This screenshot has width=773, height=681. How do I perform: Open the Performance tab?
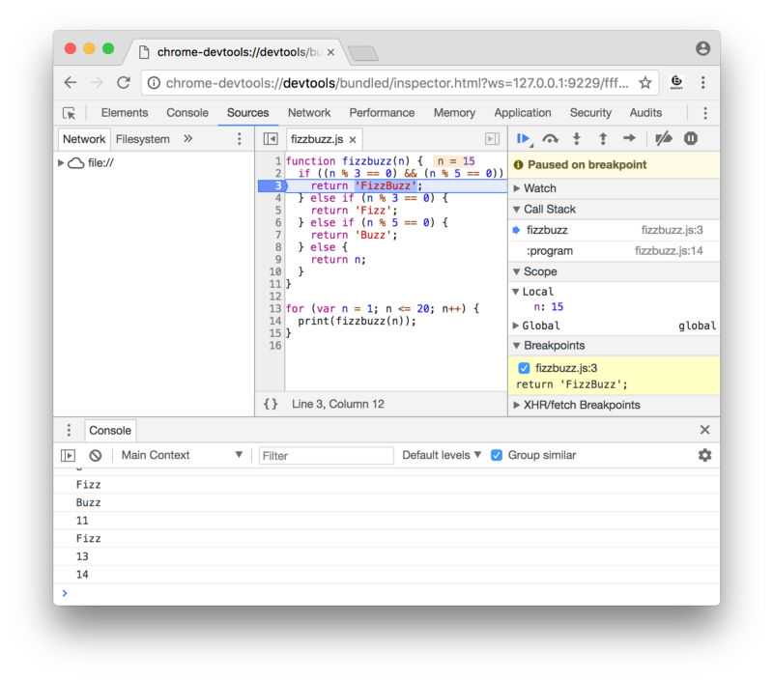point(382,113)
